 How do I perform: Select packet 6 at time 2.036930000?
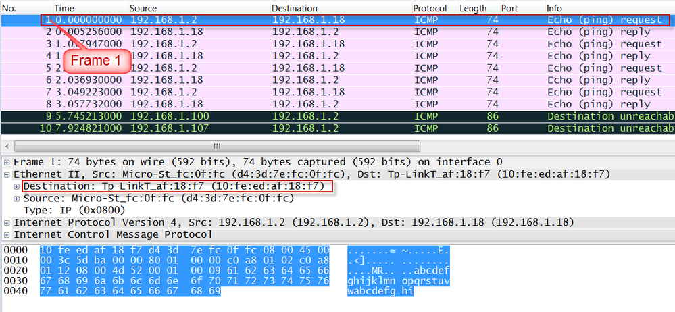tap(338, 80)
